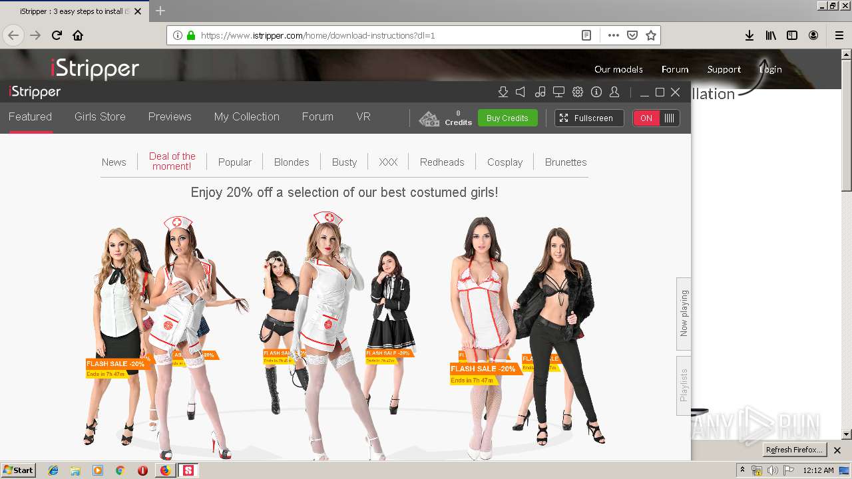Image resolution: width=852 pixels, height=479 pixels.
Task: Open Support link on website header
Action: click(x=724, y=69)
